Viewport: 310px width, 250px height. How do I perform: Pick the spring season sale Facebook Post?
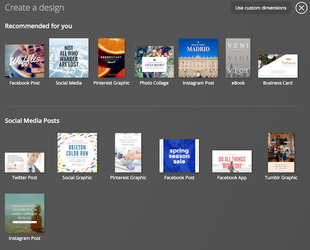pyautogui.click(x=179, y=156)
